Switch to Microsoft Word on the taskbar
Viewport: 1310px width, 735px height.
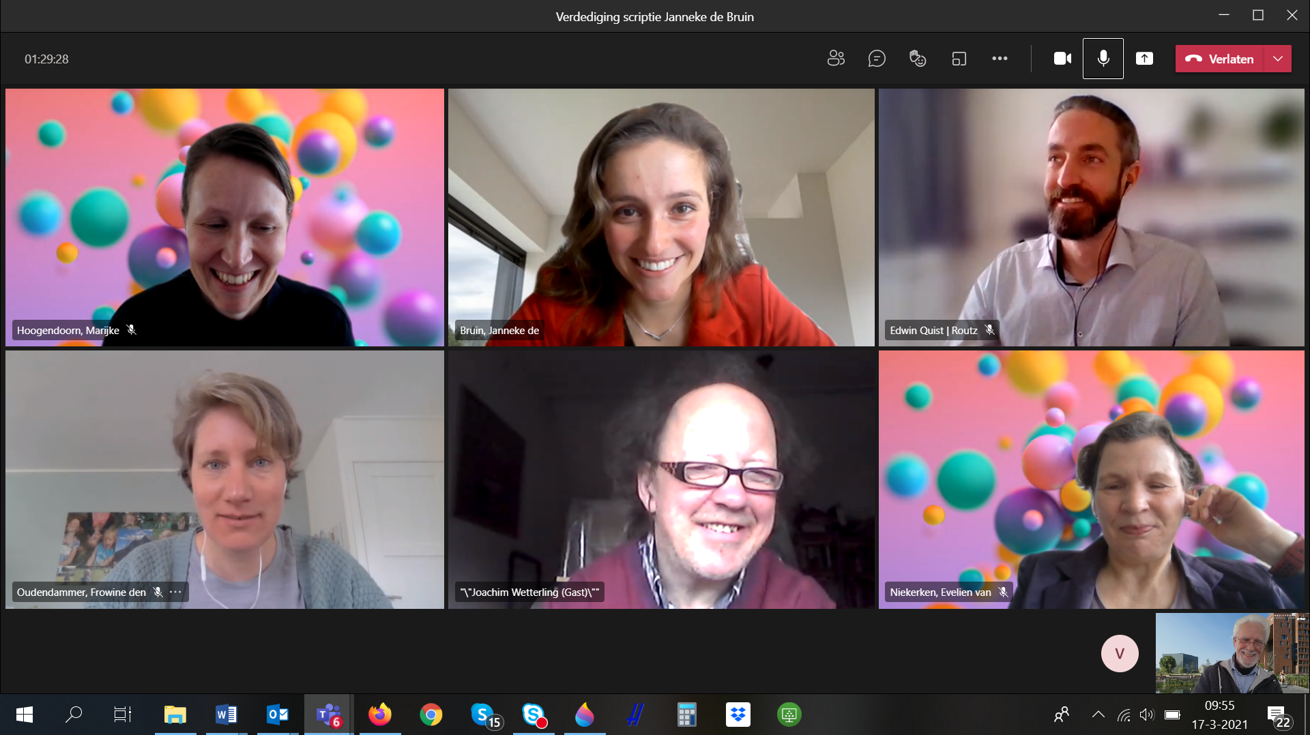[227, 714]
